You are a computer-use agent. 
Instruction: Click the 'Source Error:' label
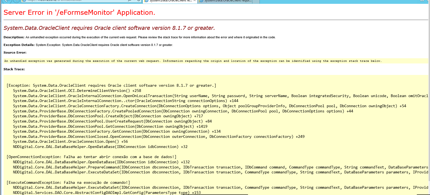click(x=15, y=53)
